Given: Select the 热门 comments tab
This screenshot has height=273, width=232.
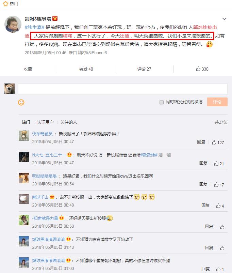Looking at the screenshot, I should 26,122.
